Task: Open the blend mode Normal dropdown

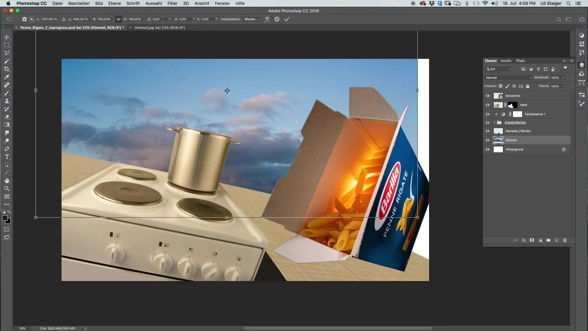Action: point(509,78)
